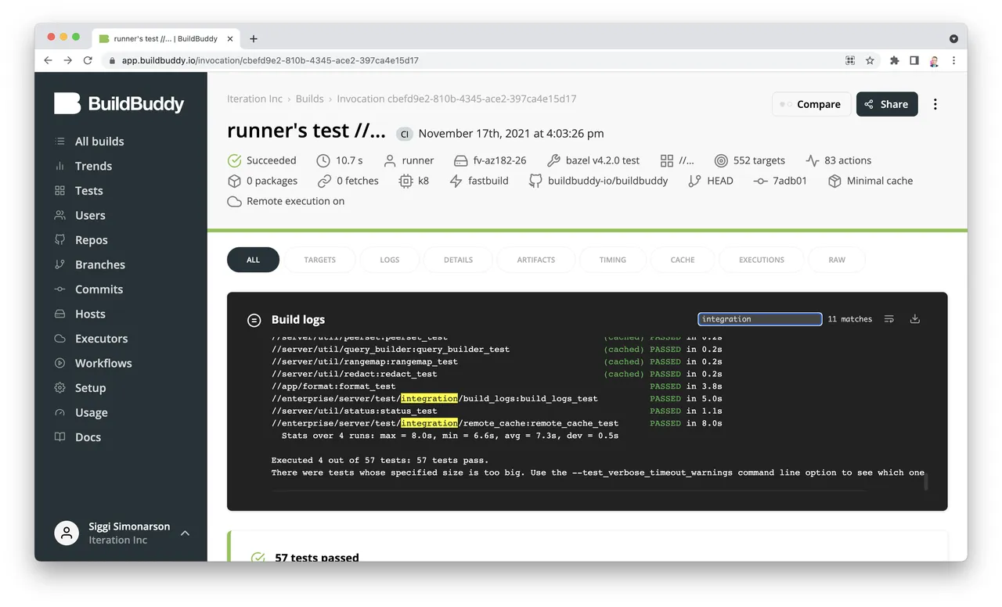Click the browser back arrow
The width and height of the screenshot is (1002, 607).
click(x=49, y=60)
